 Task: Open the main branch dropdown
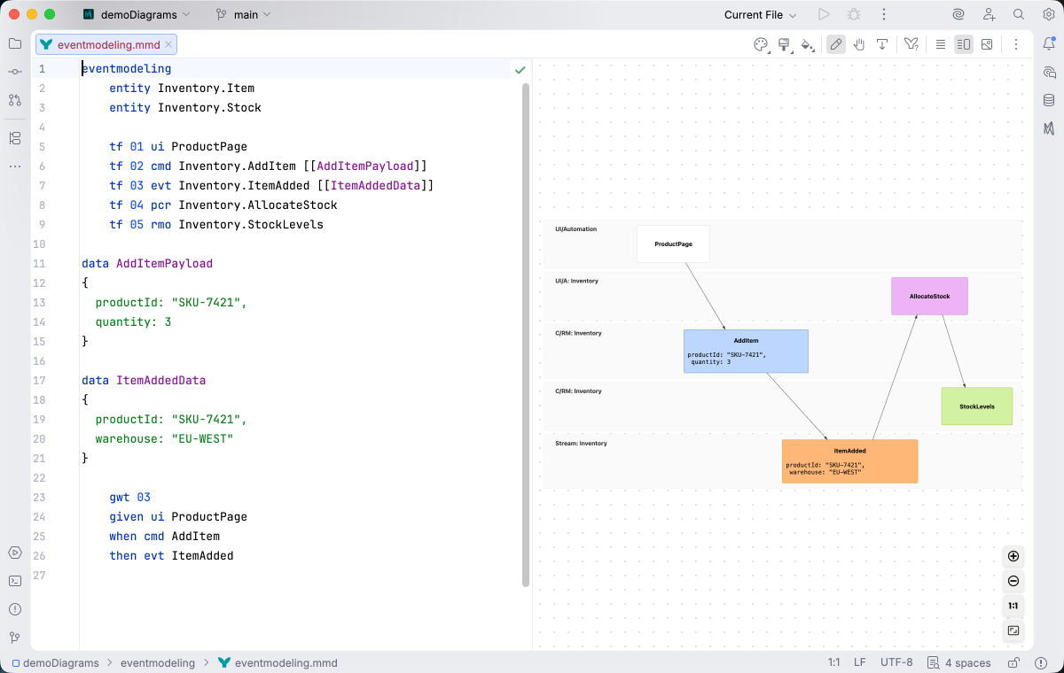pyautogui.click(x=243, y=14)
